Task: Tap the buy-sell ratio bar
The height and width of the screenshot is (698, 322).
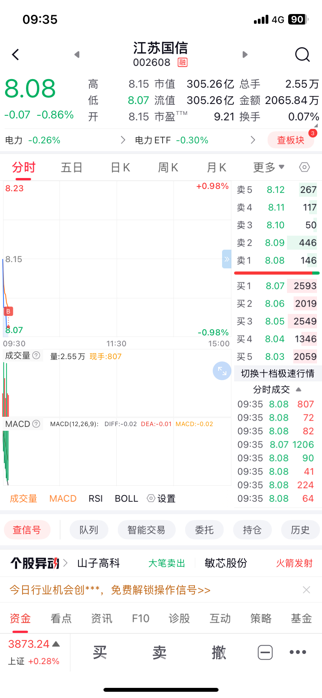Action: coord(277,273)
